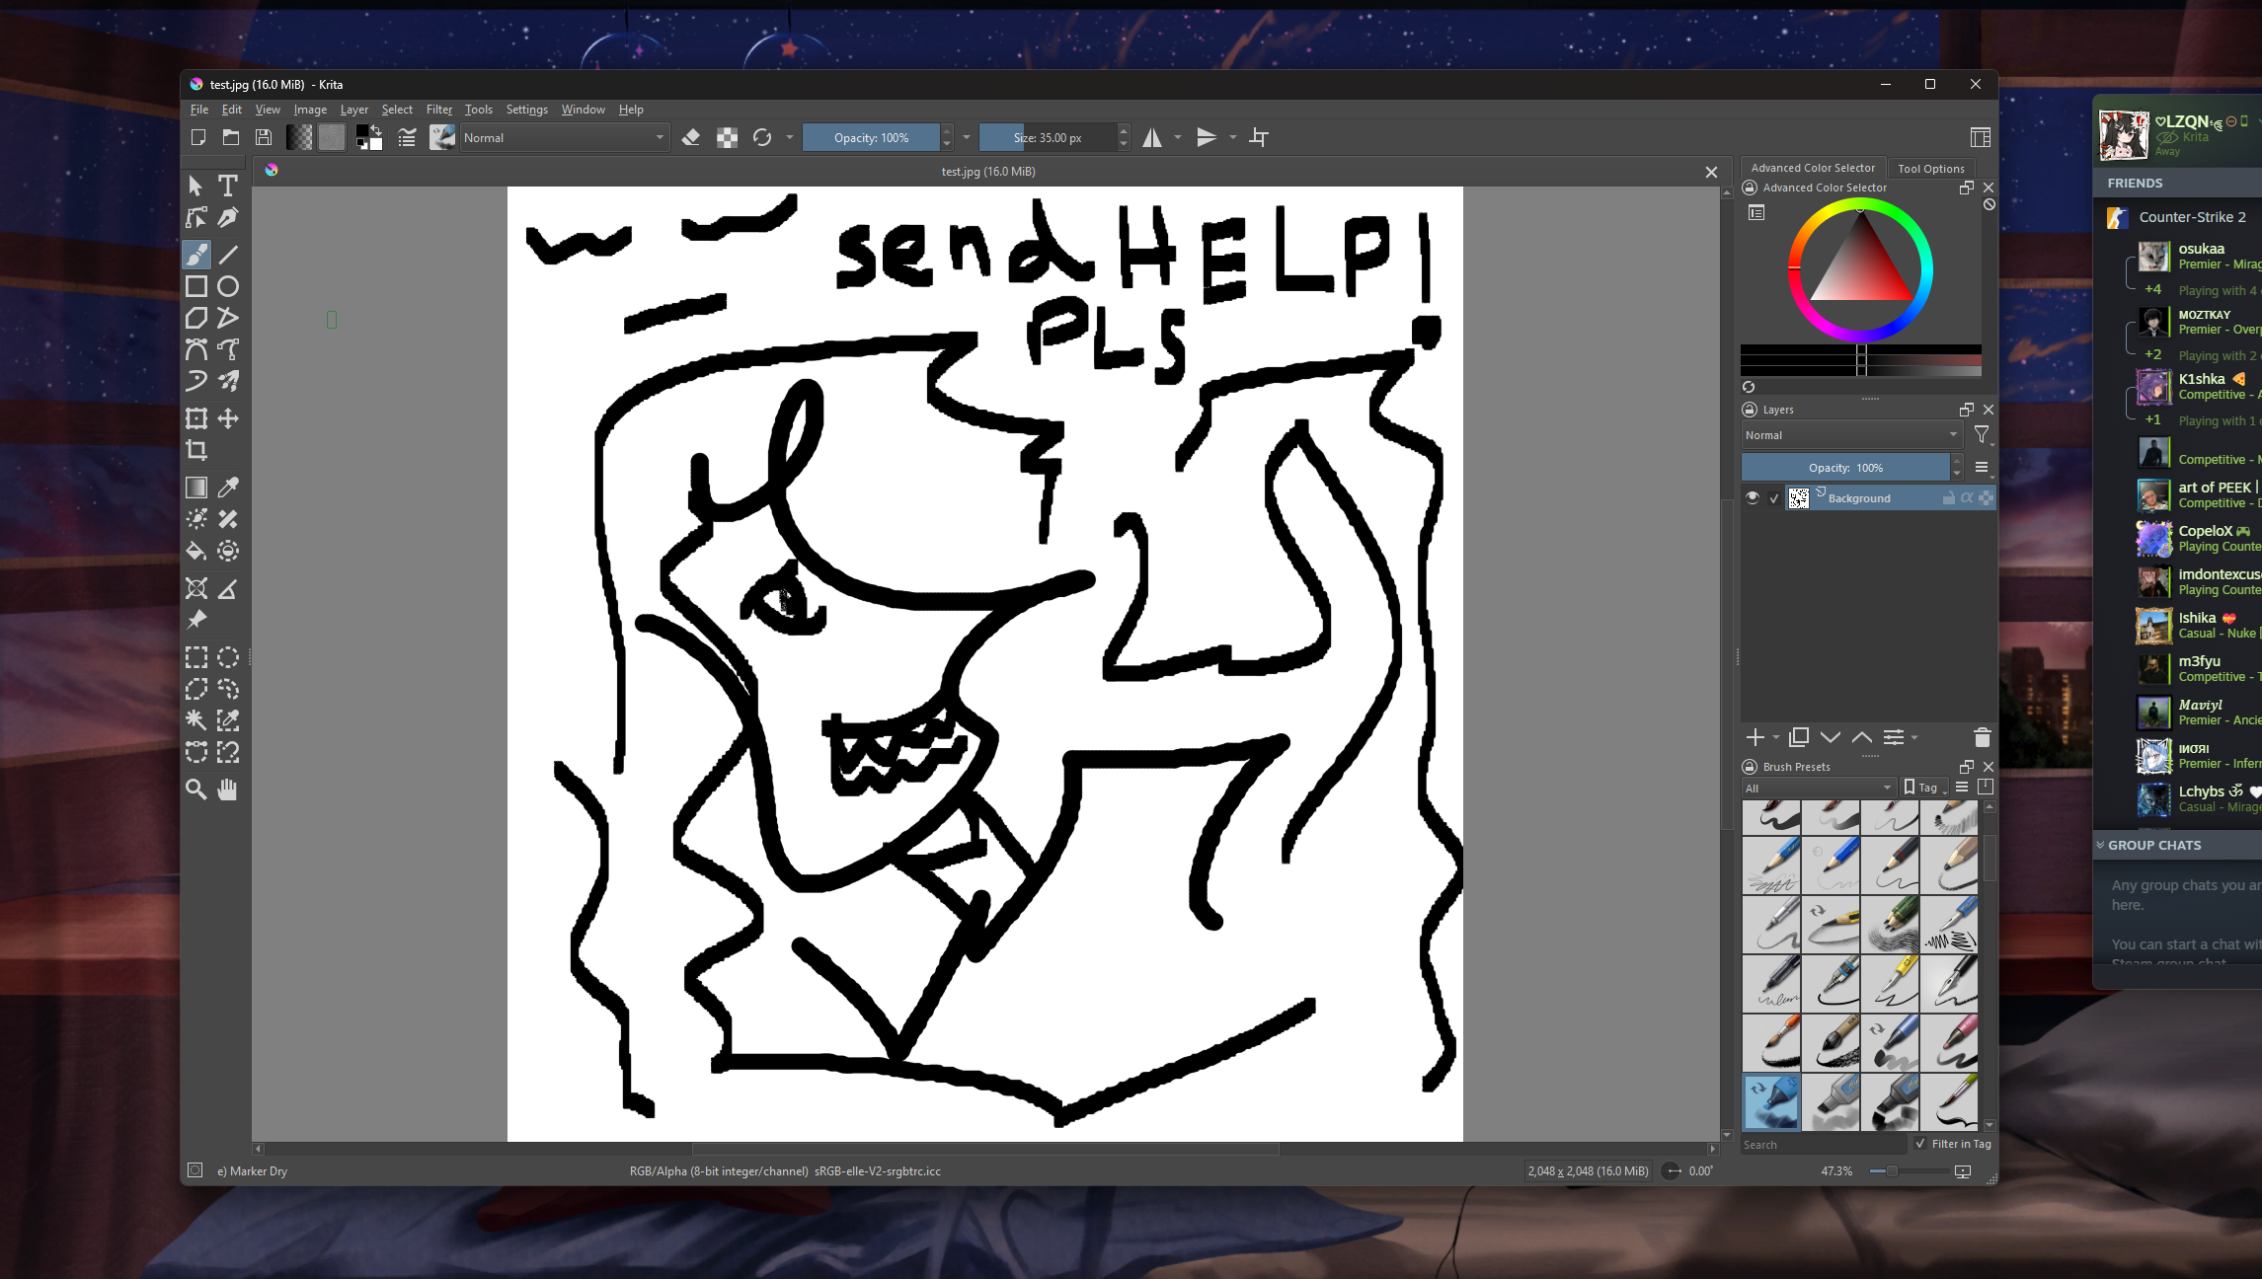Viewport: 2262px width, 1279px height.
Task: Toggle the Filter in Tag checkbox
Action: point(1920,1144)
